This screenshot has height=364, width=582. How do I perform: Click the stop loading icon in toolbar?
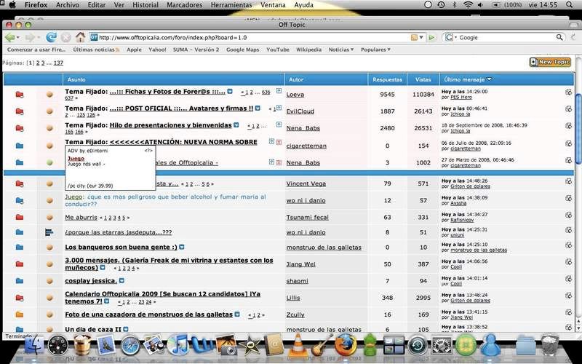pyautogui.click(x=65, y=37)
